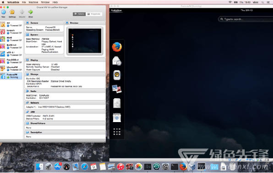Viewport: 273px width, 173px height.
Task: Open the Window menu
Action: 45,2
